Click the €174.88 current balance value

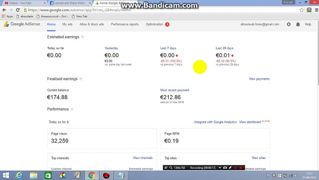pos(57,97)
